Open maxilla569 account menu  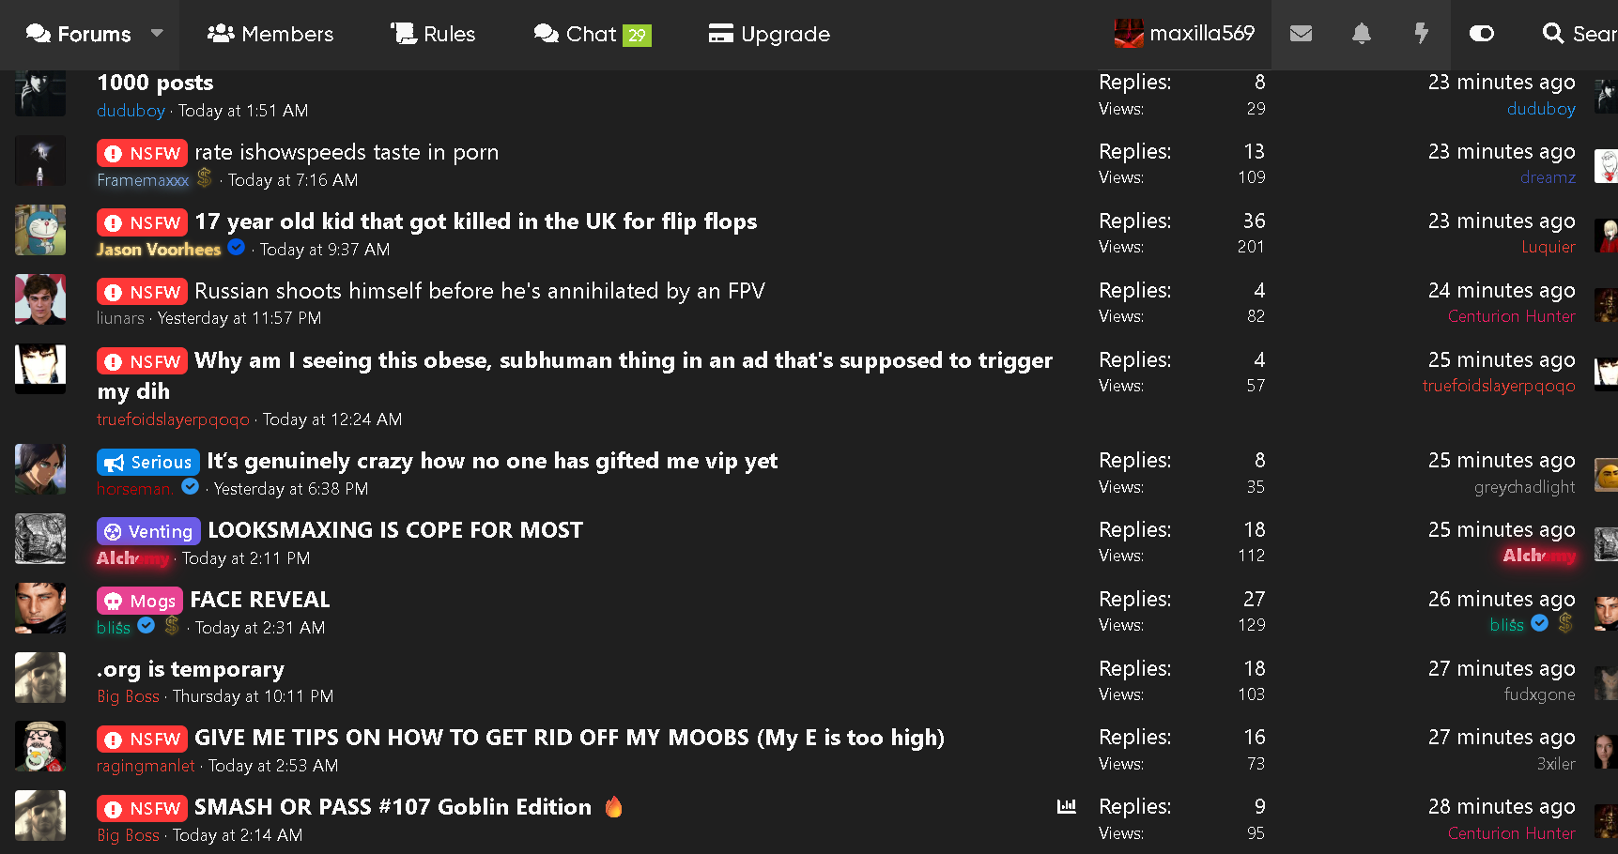tap(1184, 34)
